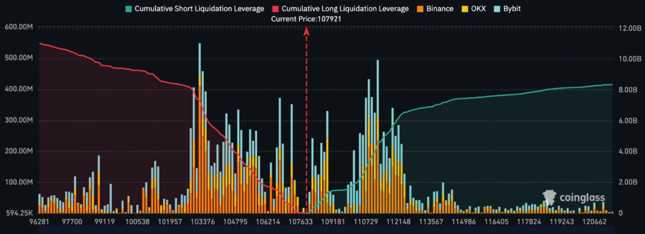
Task: Click the tallest short-side bar near 111400
Action: point(378,136)
